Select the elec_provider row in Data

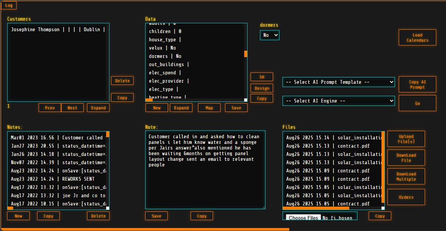pos(169,81)
